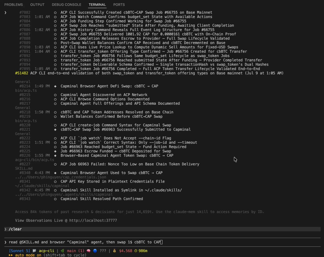Viewport: 324px width, 257px height.
Task: Click the 'main (1)' branch label
Action: [x=76, y=251]
